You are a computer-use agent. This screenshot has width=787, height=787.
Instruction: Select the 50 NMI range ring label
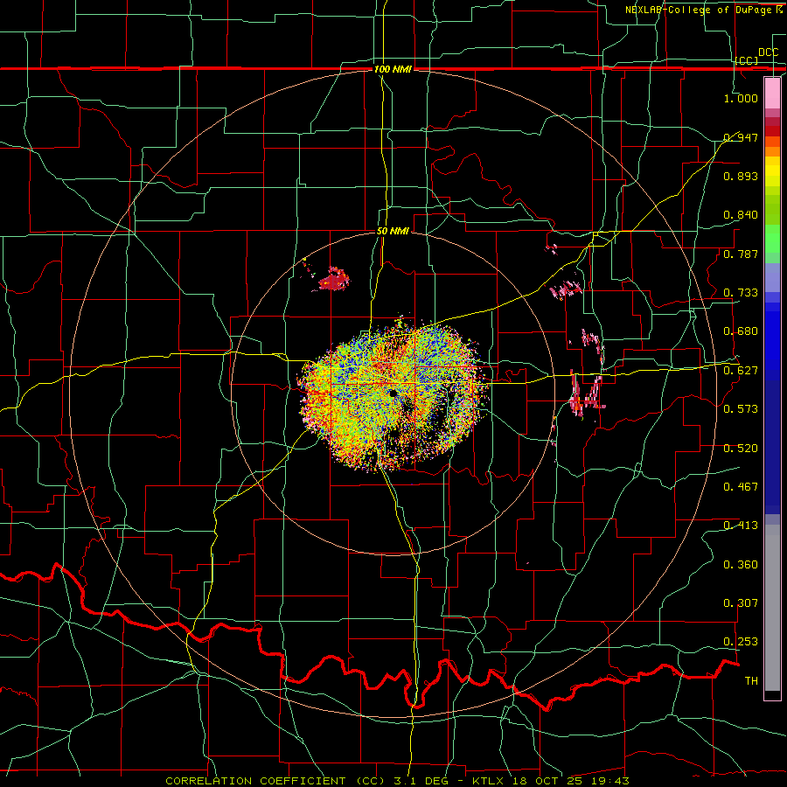pyautogui.click(x=393, y=231)
